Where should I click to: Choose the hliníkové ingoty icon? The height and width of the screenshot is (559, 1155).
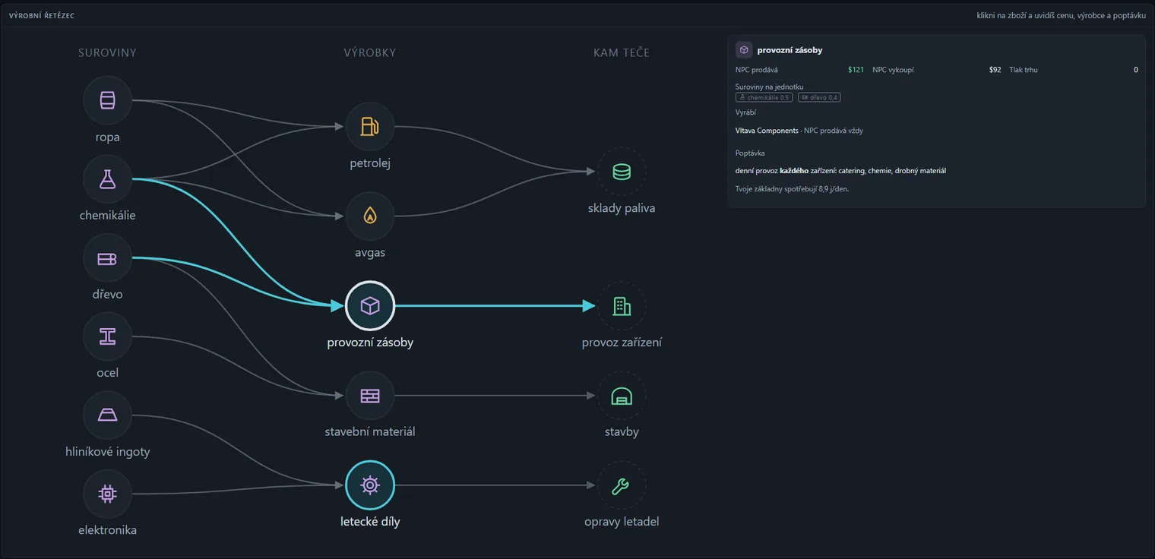click(x=107, y=415)
